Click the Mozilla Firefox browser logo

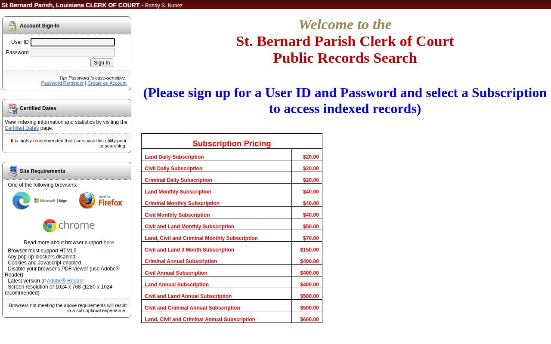(101, 201)
